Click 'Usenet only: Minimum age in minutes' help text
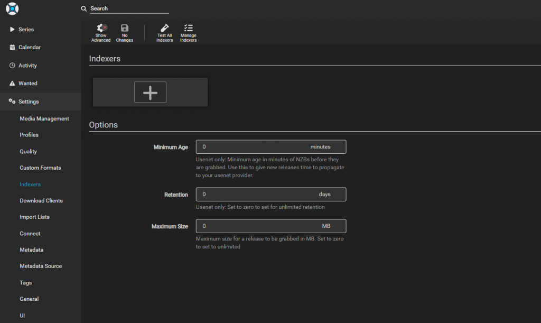Image resolution: width=541 pixels, height=323 pixels. (270, 168)
